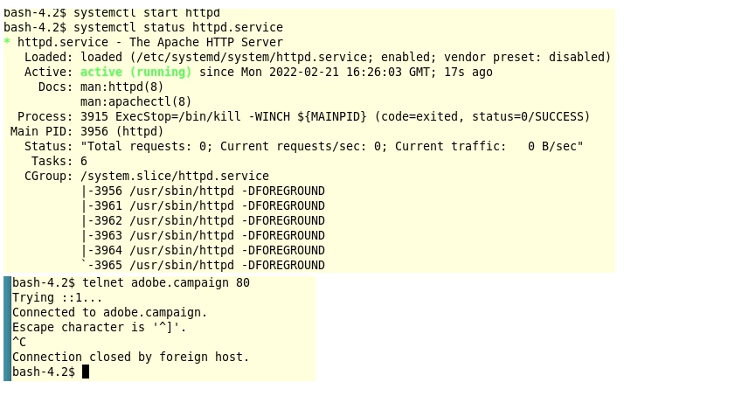
Task: Click the 'man:apachectl(8)' docs entry
Action: pyautogui.click(x=136, y=102)
